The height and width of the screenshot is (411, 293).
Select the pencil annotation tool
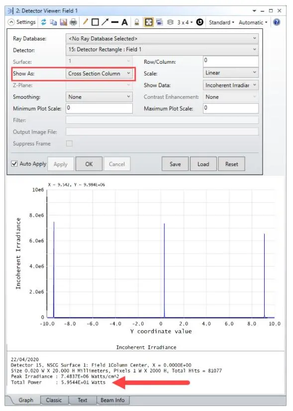[86, 22]
